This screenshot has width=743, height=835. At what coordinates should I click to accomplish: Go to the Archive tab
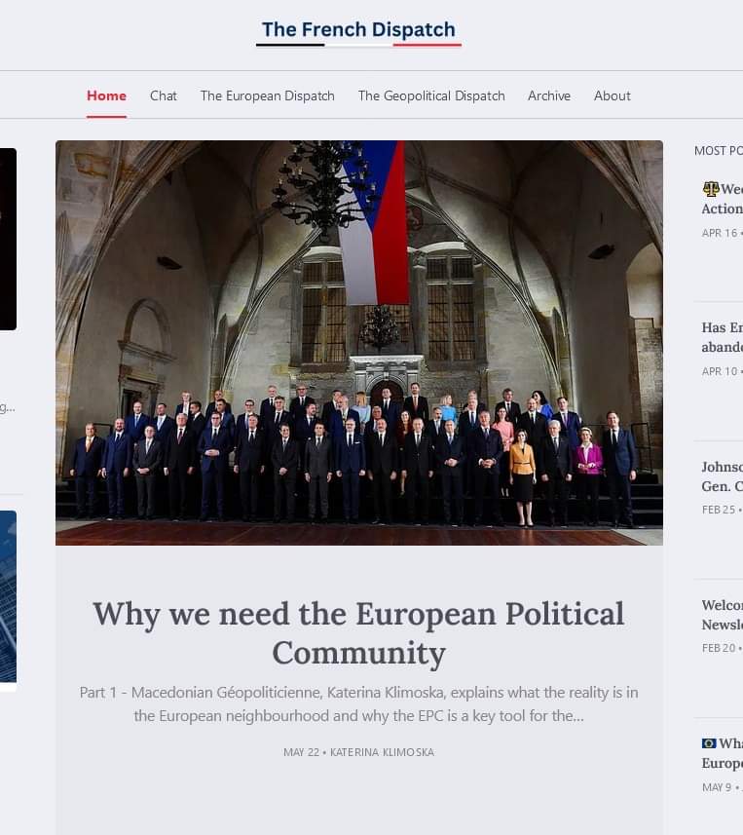[549, 95]
